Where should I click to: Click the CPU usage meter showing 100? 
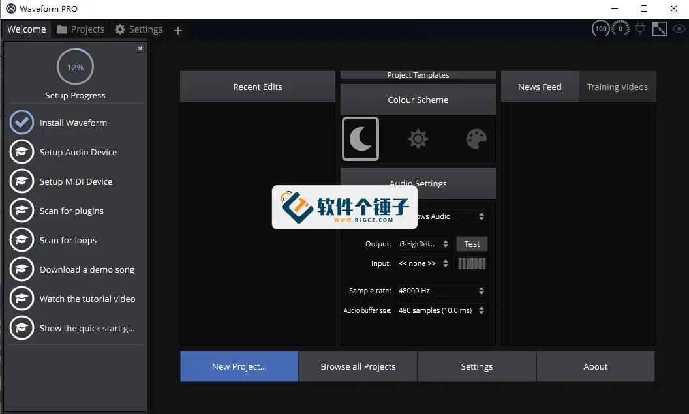pyautogui.click(x=601, y=29)
